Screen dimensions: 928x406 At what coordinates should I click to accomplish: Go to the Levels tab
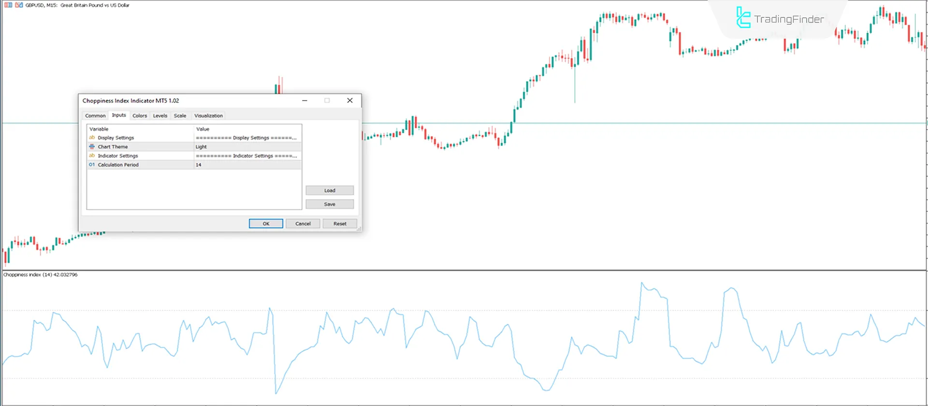coord(160,116)
